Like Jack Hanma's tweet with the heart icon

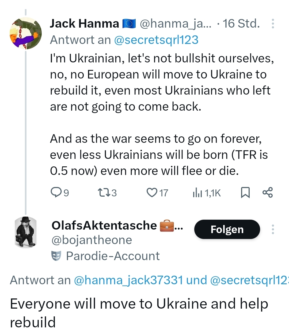pos(152,192)
